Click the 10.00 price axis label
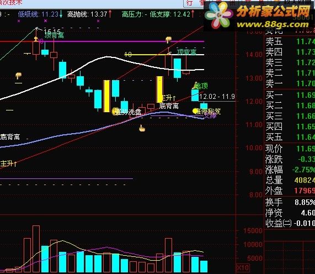This screenshot has height=274, width=315. [x=254, y=148]
